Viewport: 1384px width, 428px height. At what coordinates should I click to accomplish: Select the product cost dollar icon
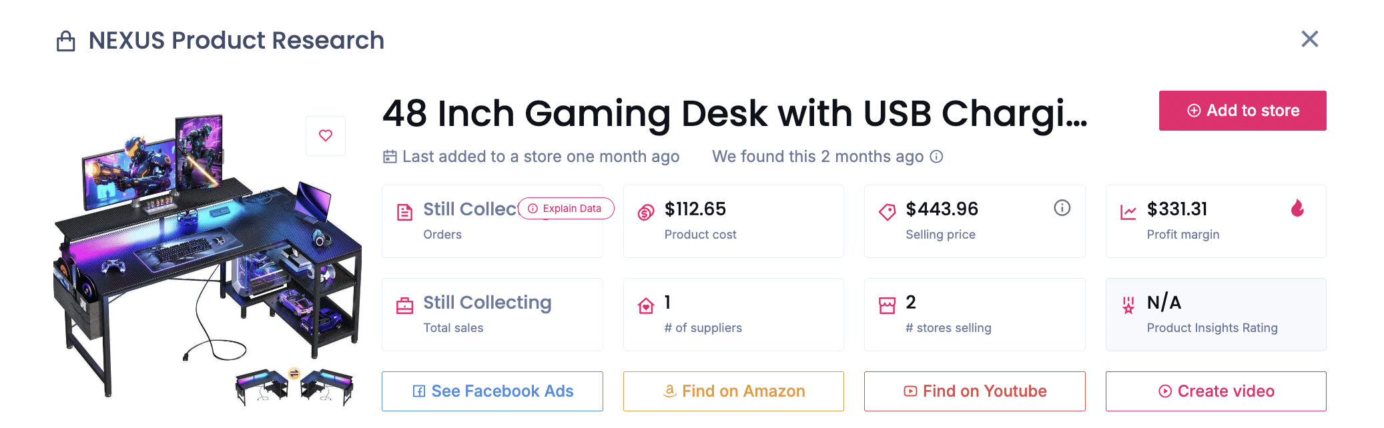point(645,211)
